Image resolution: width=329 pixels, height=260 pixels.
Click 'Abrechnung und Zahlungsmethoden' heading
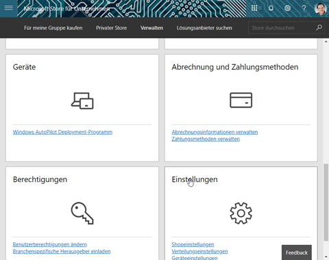pos(235,67)
